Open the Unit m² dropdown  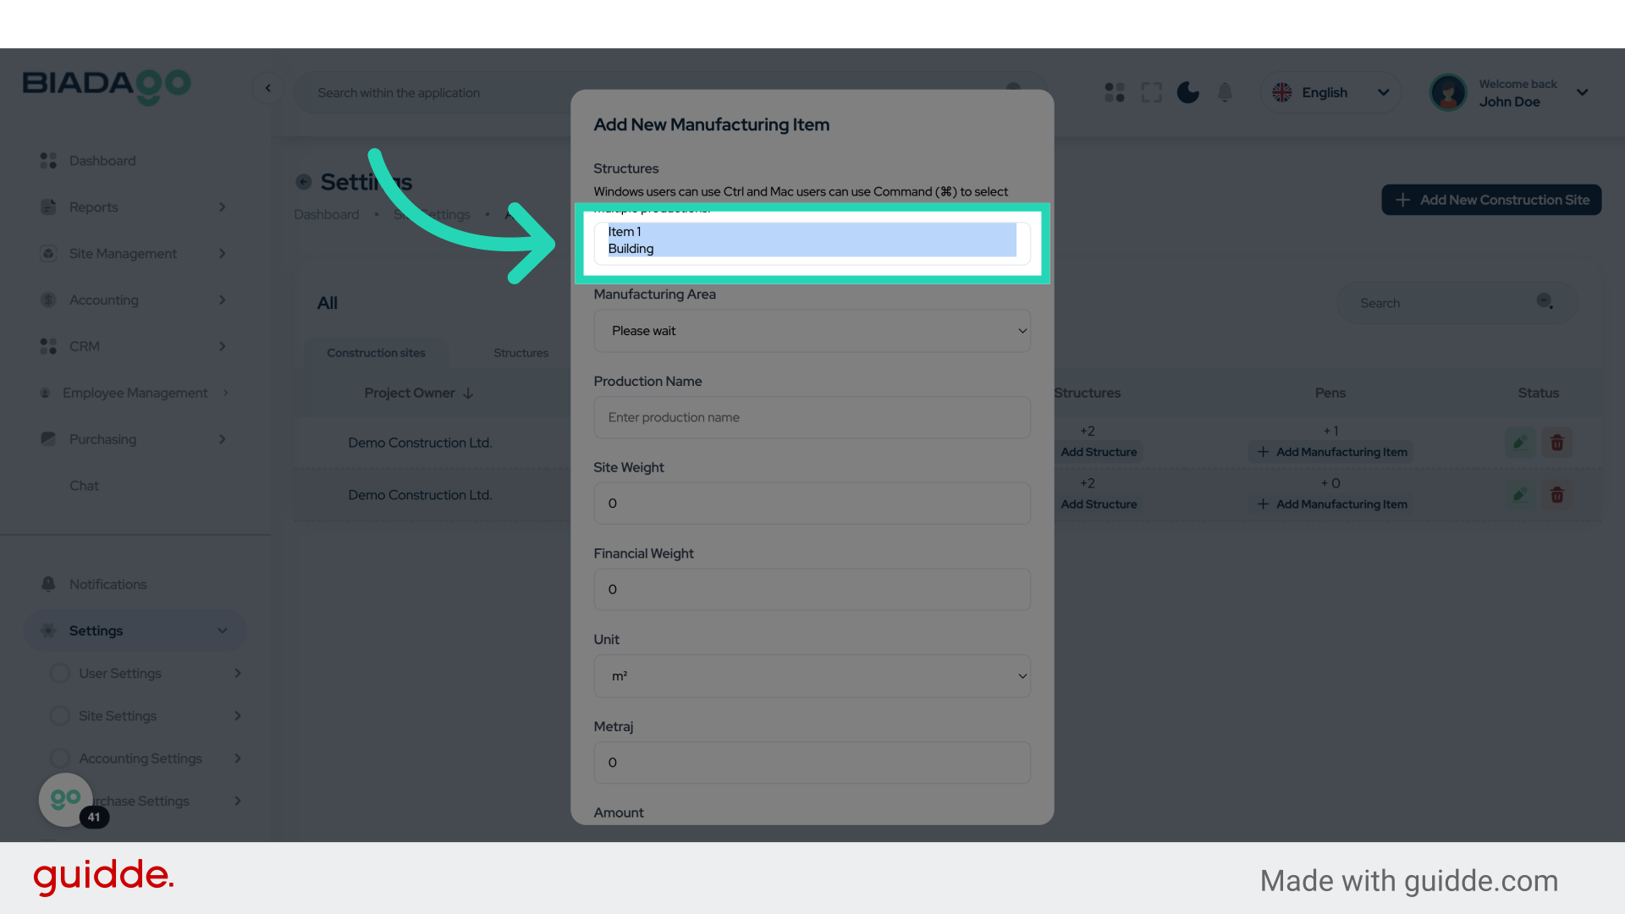point(812,676)
